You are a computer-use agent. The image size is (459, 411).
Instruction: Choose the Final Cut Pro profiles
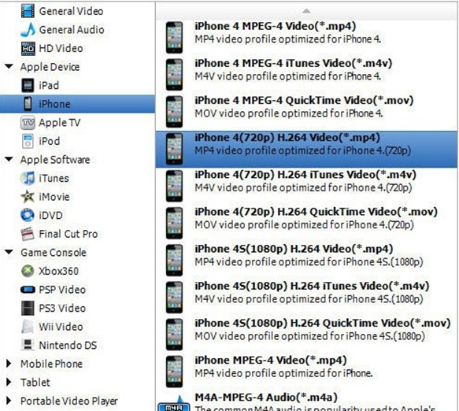tap(68, 234)
